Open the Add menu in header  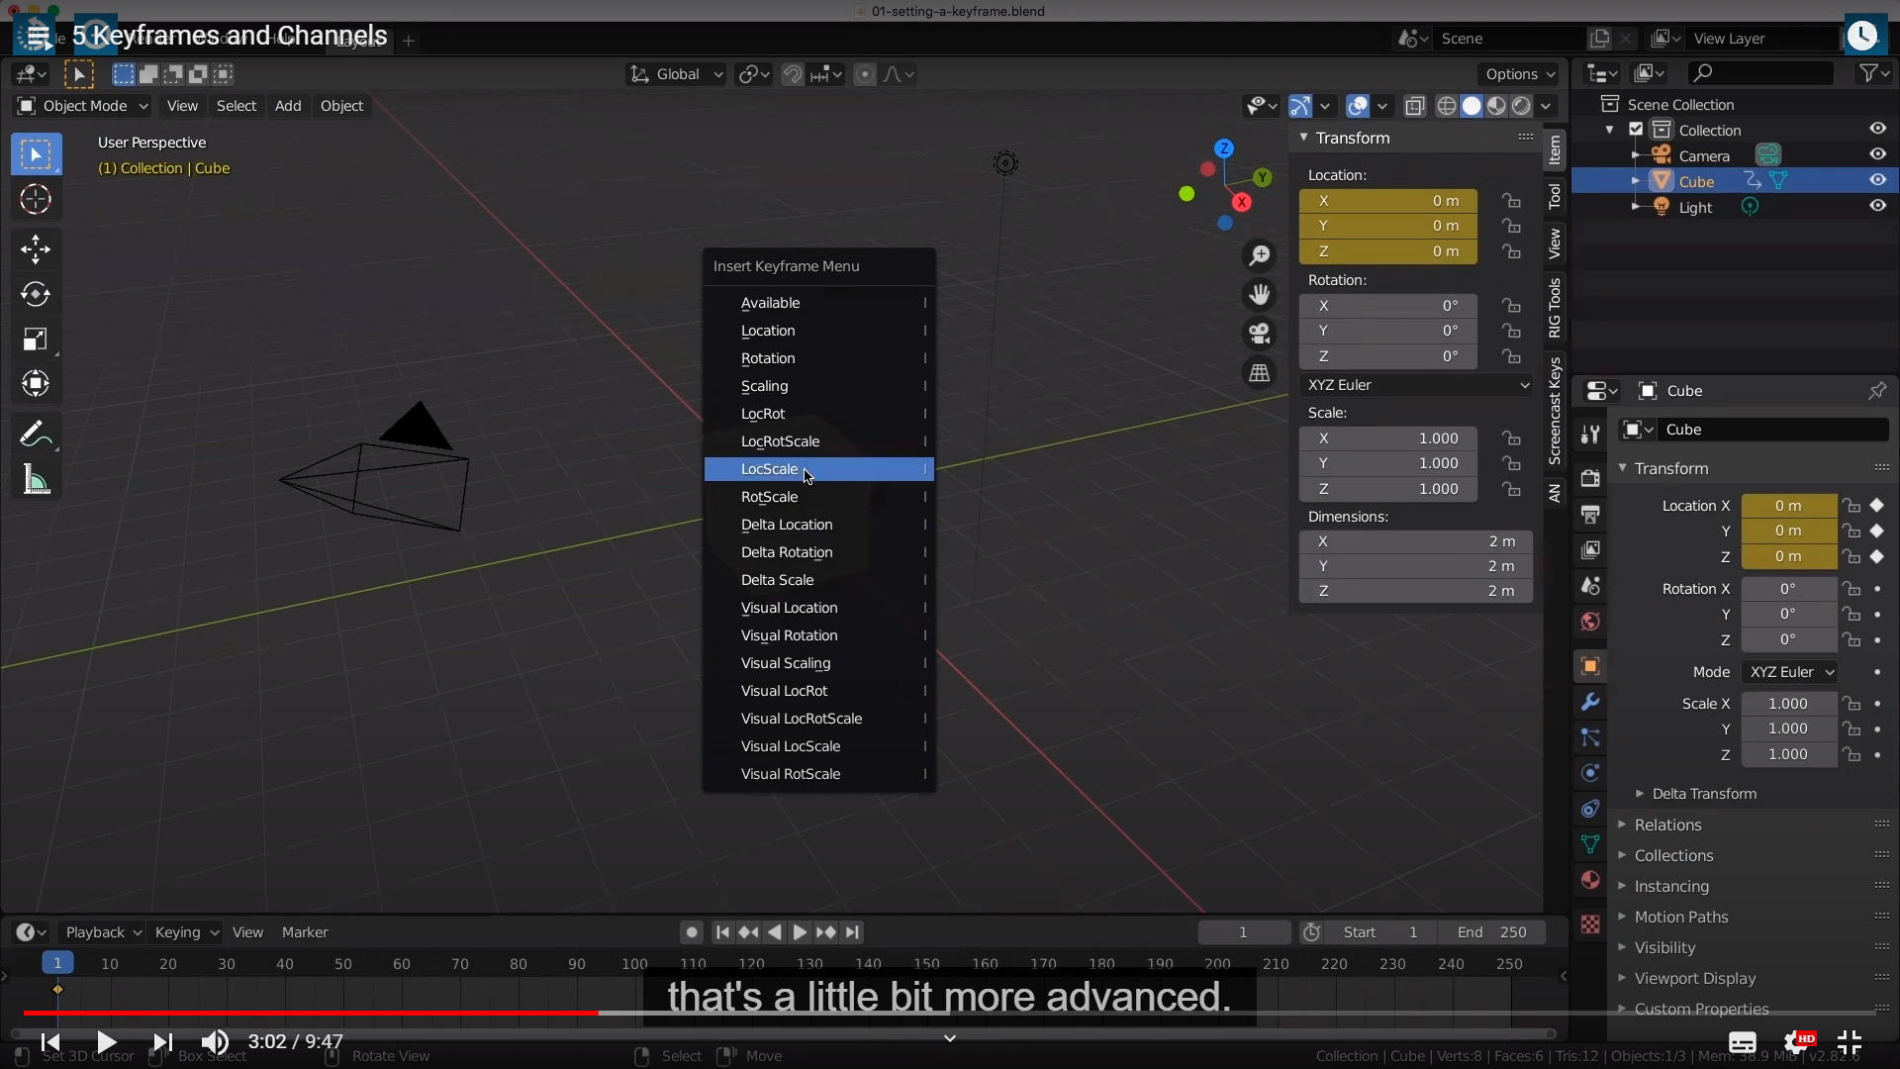(x=288, y=106)
